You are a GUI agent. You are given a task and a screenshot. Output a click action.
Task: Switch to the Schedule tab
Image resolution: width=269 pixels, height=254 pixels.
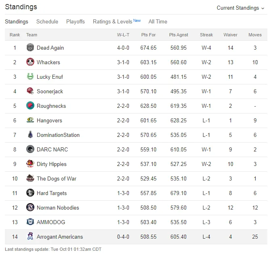click(47, 22)
